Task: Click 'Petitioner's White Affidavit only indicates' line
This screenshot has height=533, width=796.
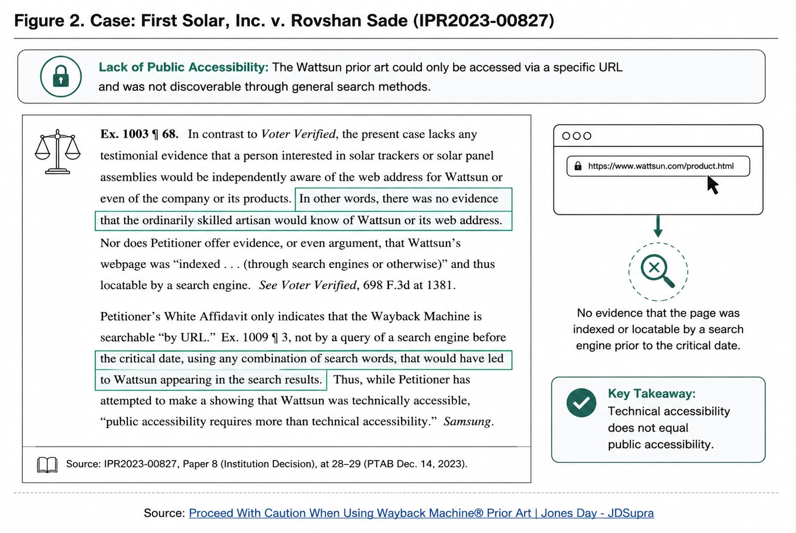Action: tap(291, 316)
